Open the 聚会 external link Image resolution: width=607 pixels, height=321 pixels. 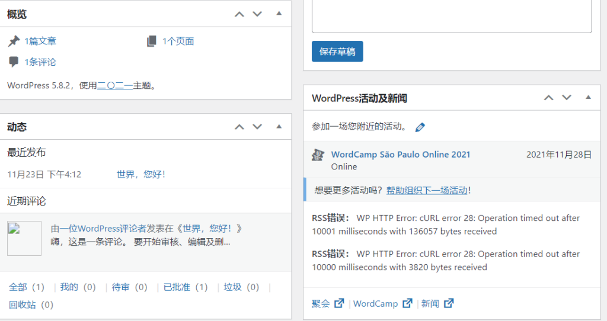point(328,304)
